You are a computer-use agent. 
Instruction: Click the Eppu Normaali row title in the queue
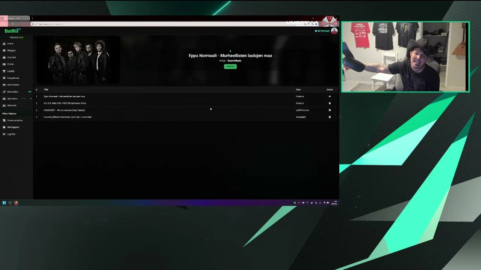pos(64,96)
